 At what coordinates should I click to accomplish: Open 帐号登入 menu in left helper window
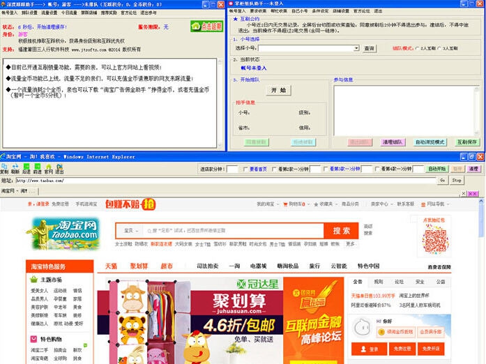[x=10, y=13]
